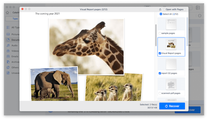Select the Others category icon
The height and width of the screenshot is (120, 208).
click(x=8, y=68)
